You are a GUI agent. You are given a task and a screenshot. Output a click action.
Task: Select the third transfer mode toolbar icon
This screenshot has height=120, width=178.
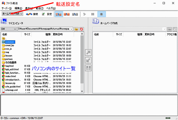(x=75, y=14)
